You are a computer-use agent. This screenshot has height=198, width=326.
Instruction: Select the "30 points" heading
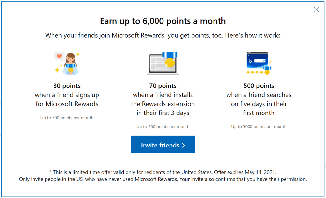click(67, 86)
